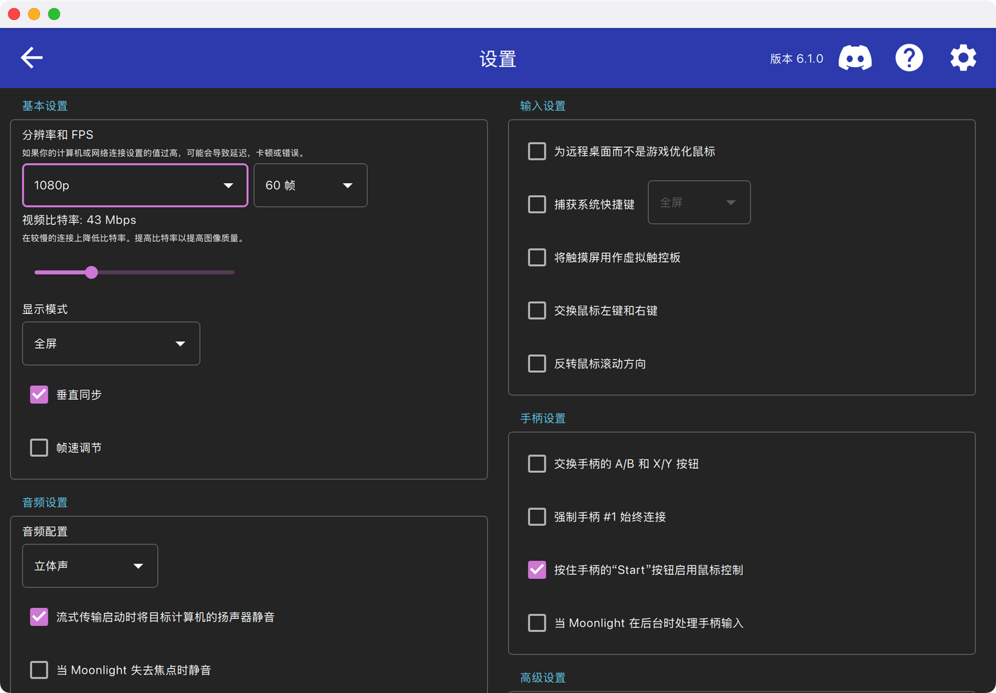Enable the 帧速调节 checkbox
996x693 pixels.
coord(39,448)
